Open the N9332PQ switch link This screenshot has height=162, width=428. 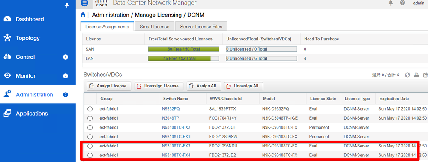[x=171, y=109]
